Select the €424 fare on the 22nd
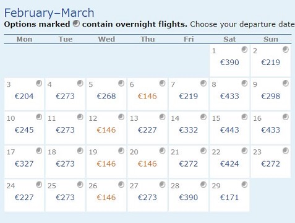 point(229,164)
